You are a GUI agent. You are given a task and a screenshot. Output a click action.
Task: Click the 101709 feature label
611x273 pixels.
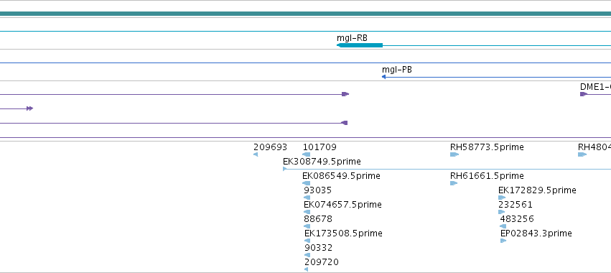tap(320, 147)
